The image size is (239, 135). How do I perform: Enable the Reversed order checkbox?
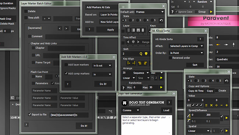pyautogui.click(x=170, y=58)
